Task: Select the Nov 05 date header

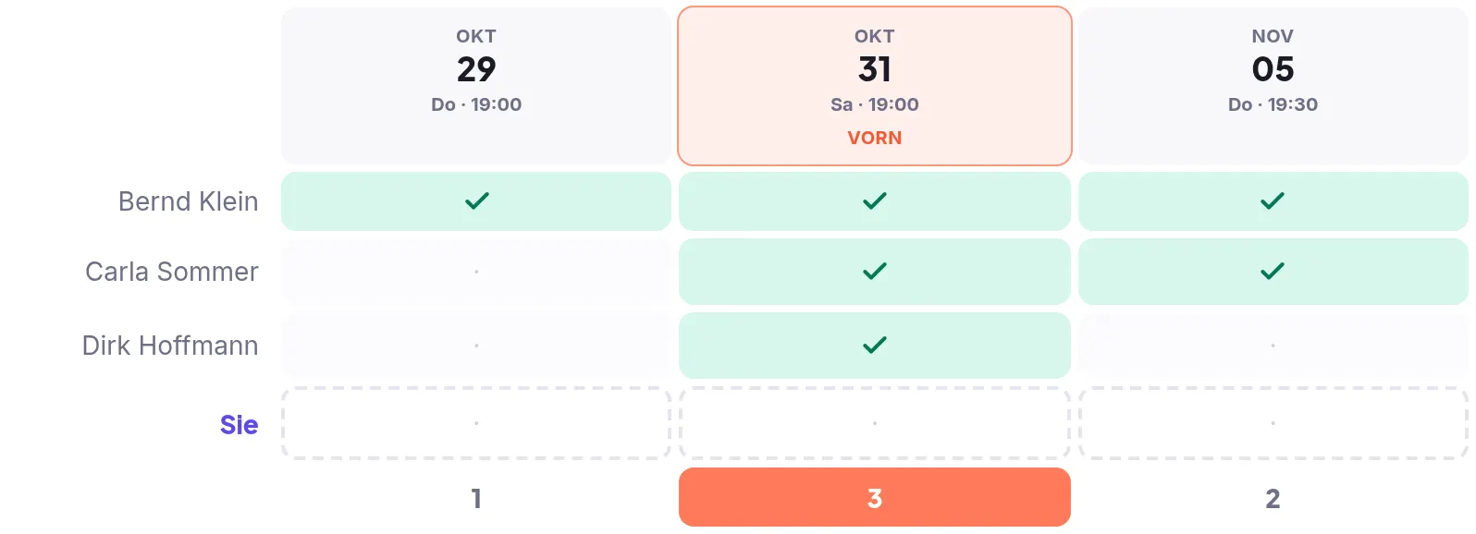Action: pyautogui.click(x=1273, y=86)
